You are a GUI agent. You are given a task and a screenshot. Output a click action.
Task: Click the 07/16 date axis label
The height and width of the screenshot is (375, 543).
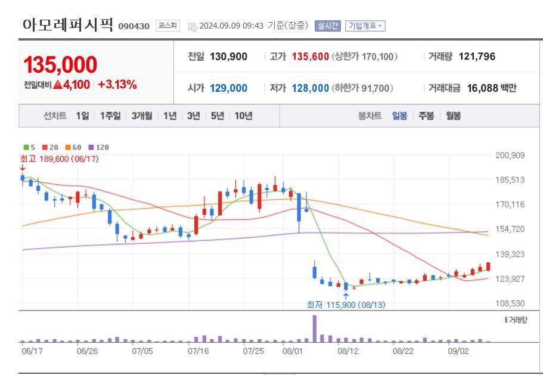(198, 351)
